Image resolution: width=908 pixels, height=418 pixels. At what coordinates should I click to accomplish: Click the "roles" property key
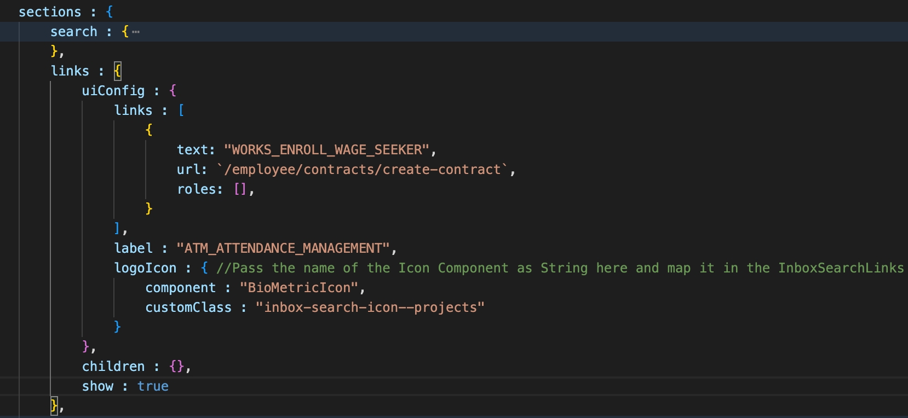pyautogui.click(x=196, y=189)
